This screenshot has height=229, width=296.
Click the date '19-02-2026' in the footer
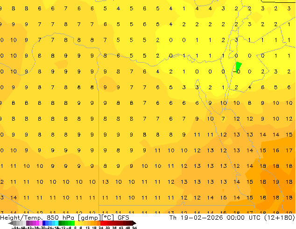pos(202,217)
